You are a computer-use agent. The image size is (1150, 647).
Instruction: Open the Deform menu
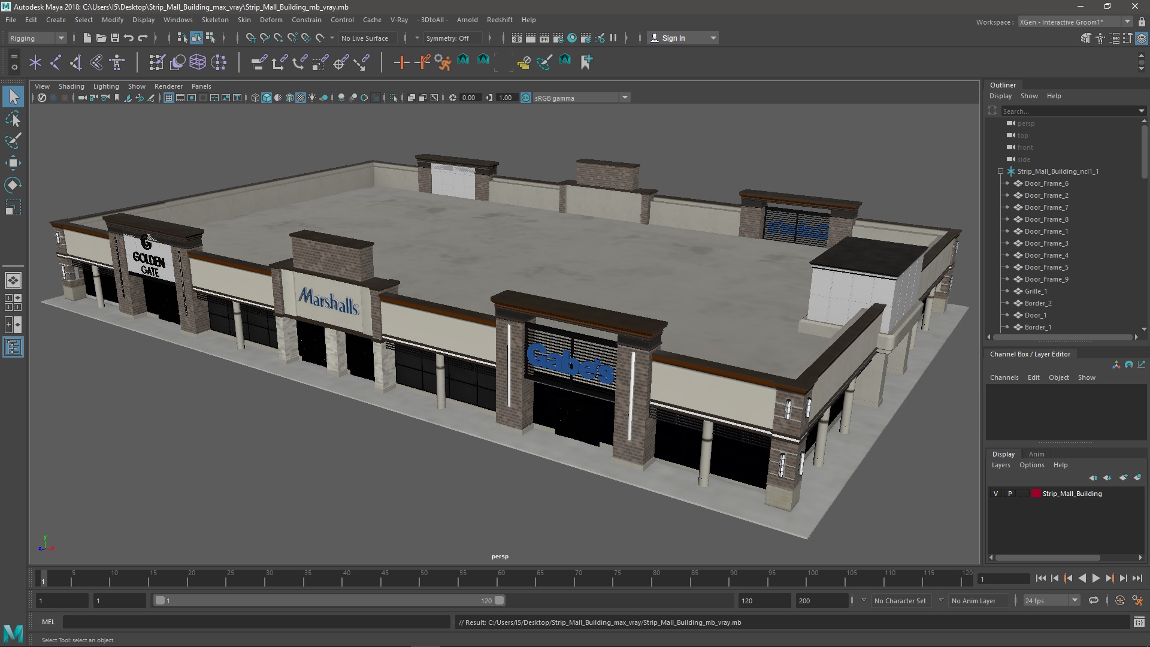(271, 20)
